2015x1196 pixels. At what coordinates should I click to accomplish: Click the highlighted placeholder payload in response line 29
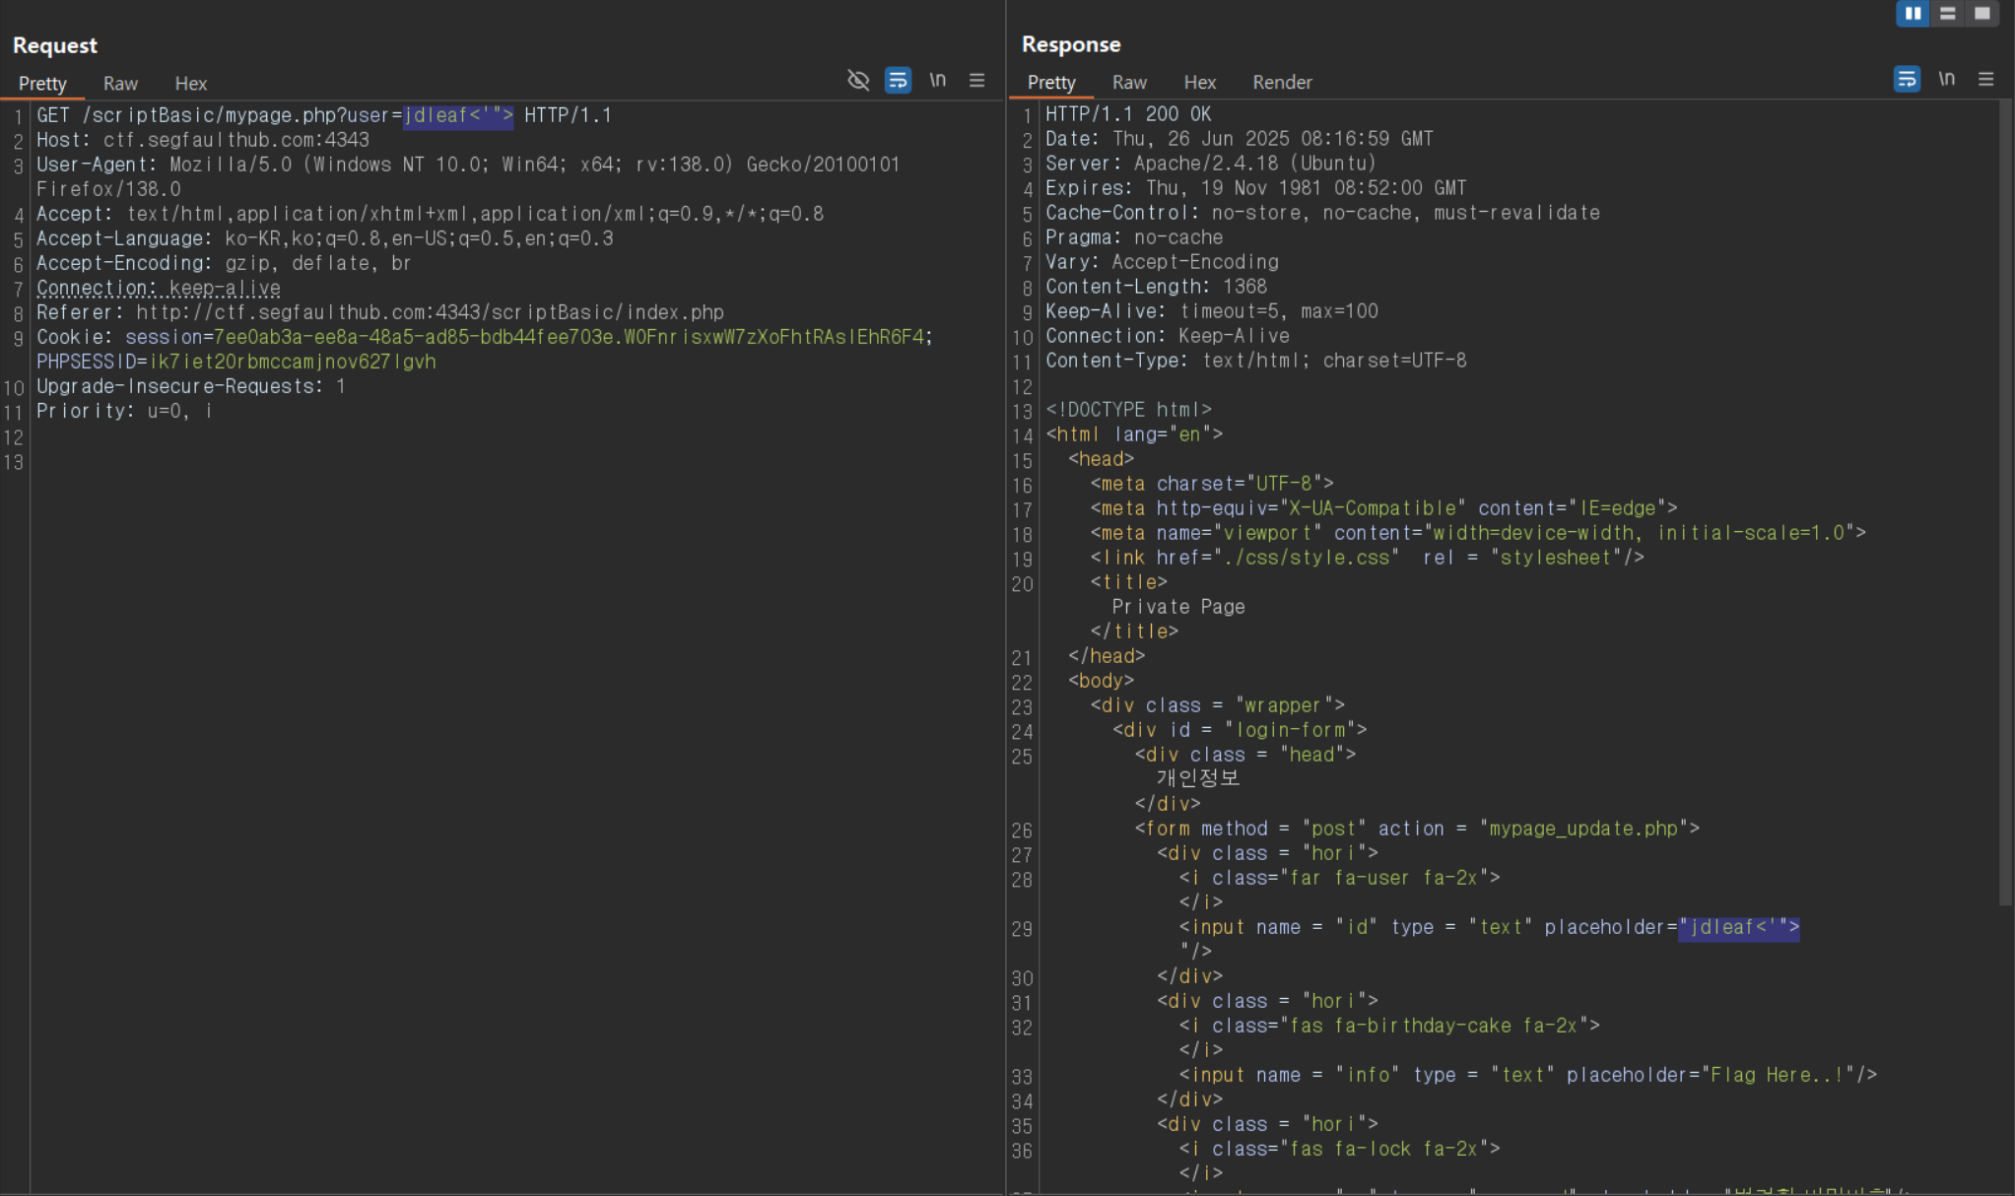point(1739,927)
